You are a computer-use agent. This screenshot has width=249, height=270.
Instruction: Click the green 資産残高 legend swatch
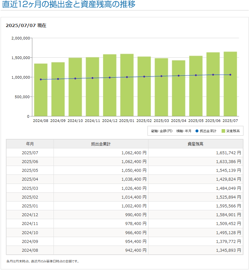click(x=223, y=131)
